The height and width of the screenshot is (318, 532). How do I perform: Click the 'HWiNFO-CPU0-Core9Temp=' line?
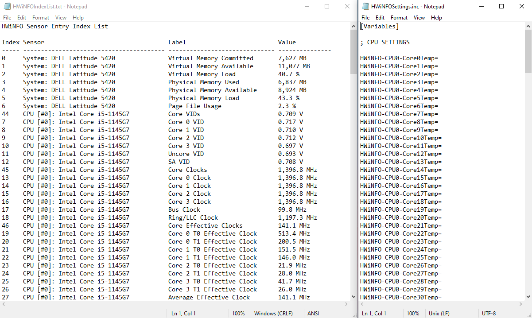click(x=399, y=130)
